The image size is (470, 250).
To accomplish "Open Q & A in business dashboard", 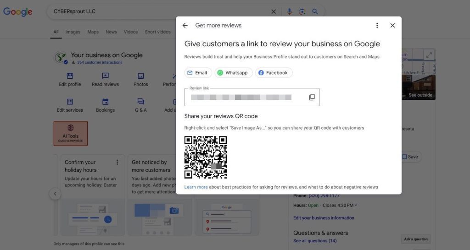I will pyautogui.click(x=140, y=105).
